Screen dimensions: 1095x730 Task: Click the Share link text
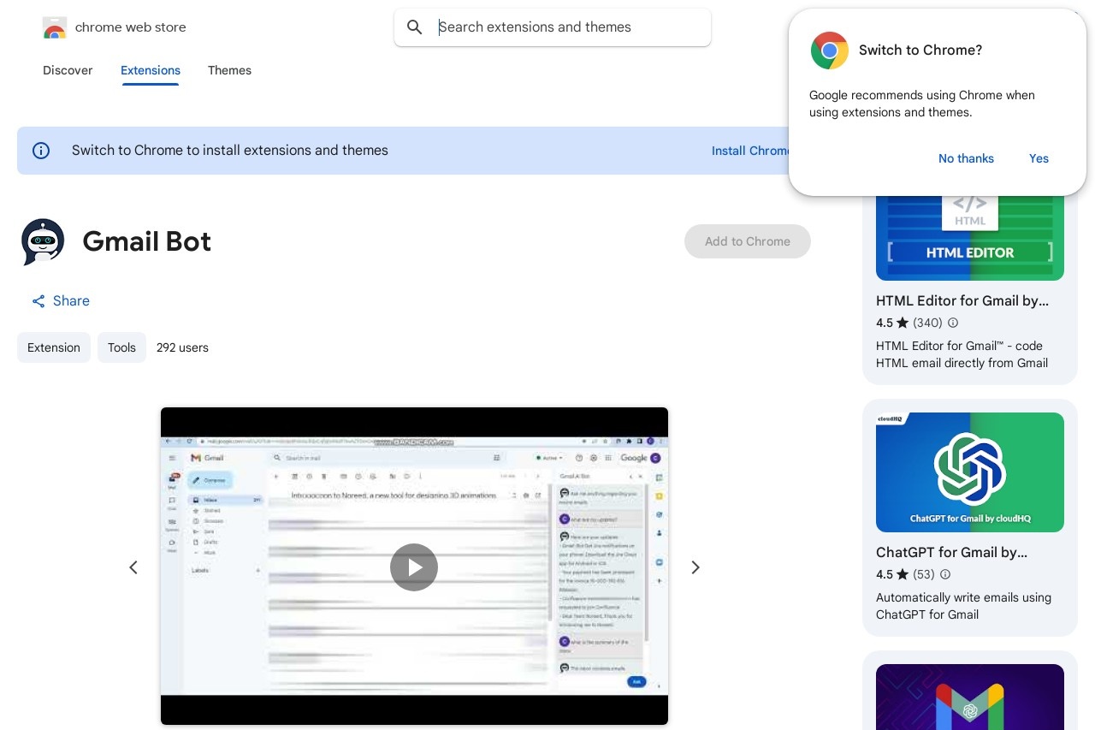tap(71, 301)
